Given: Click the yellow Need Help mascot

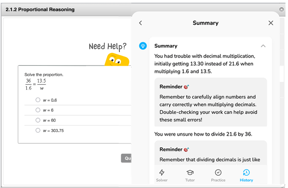Looking at the screenshot, I should point(117,60).
